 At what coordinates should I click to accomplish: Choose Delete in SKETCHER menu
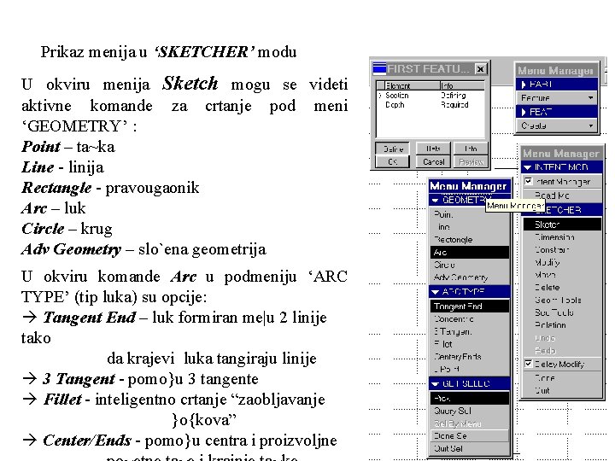(x=562, y=287)
